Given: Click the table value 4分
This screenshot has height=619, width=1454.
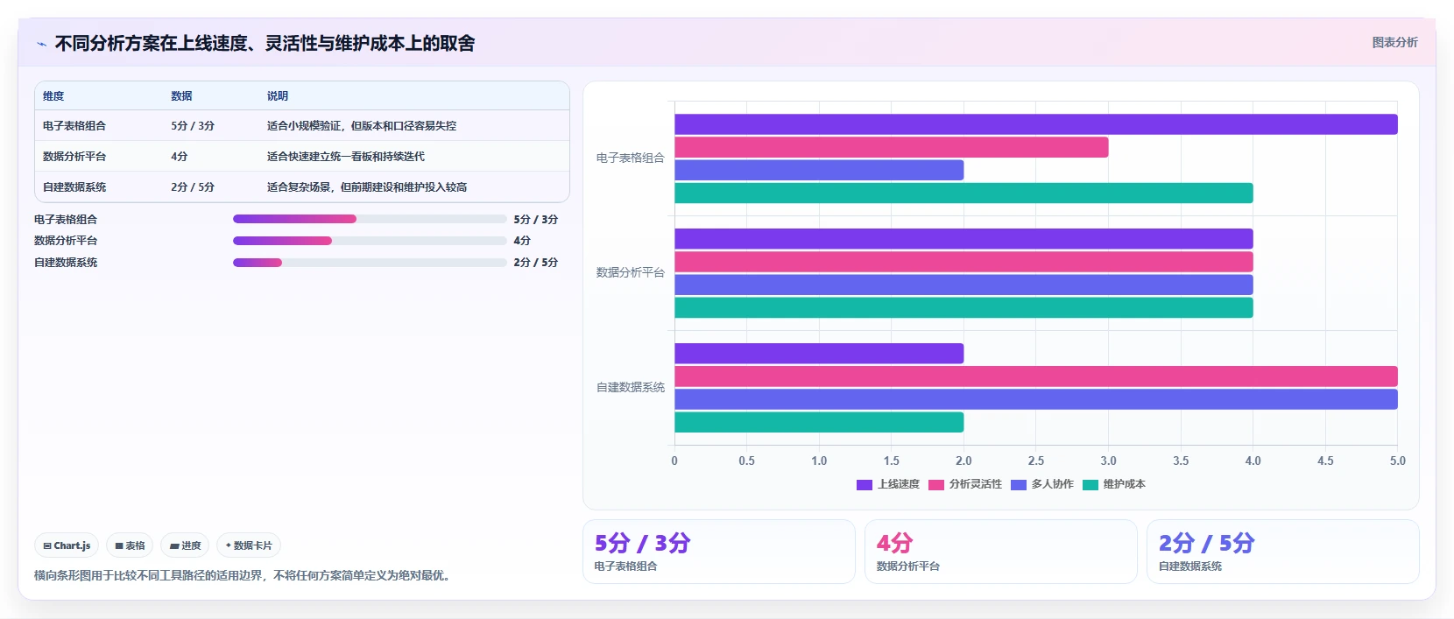Looking at the screenshot, I should tap(180, 157).
